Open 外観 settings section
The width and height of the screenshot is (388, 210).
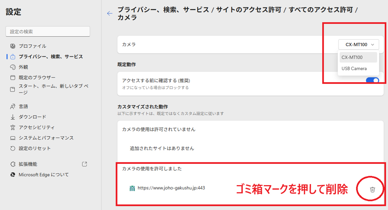coord(23,67)
